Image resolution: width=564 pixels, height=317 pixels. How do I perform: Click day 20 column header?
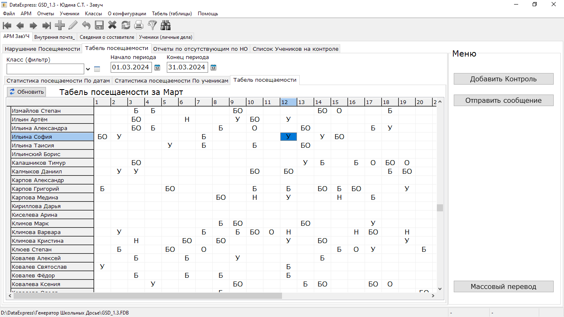(424, 102)
